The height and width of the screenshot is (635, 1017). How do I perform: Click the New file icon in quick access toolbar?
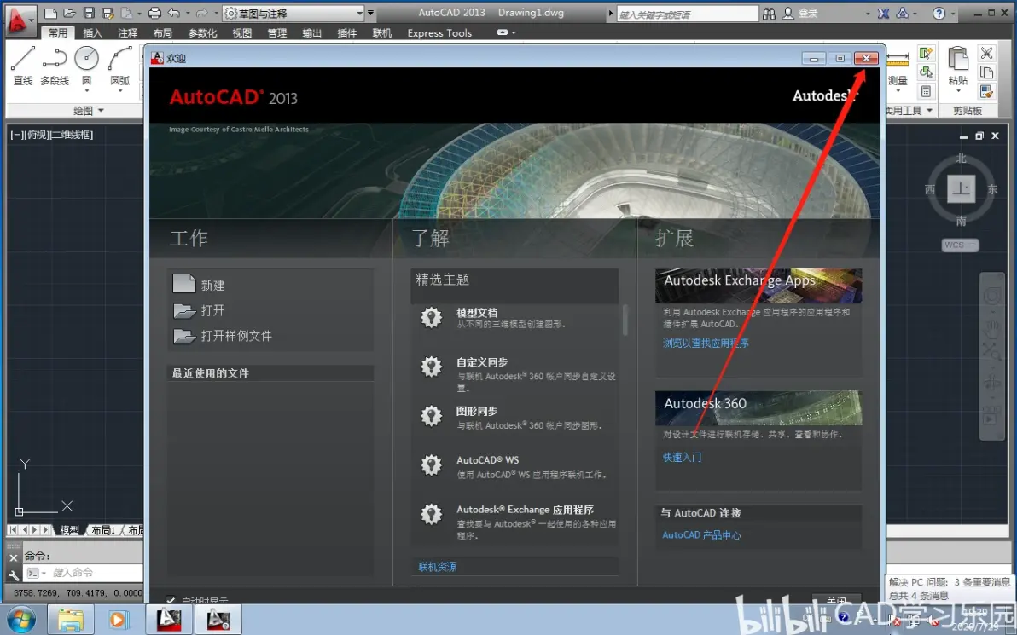point(50,13)
